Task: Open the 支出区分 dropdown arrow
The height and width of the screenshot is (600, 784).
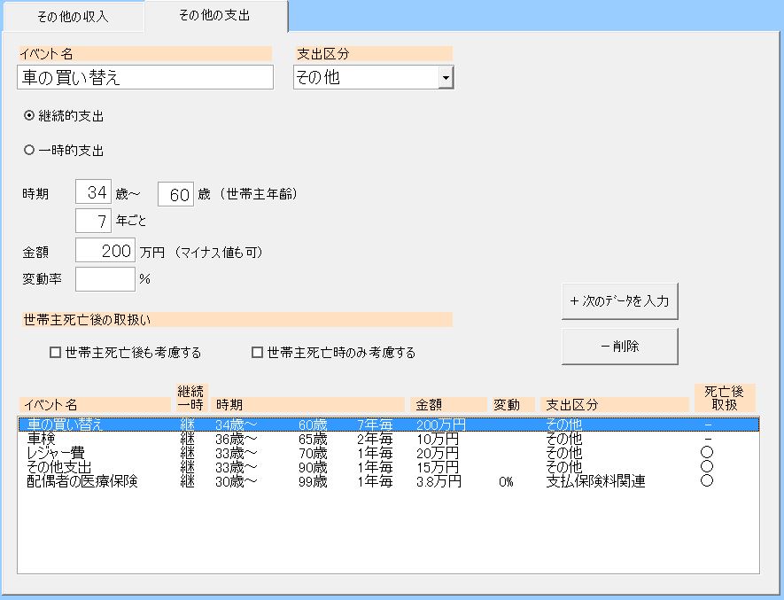Action: tap(446, 78)
